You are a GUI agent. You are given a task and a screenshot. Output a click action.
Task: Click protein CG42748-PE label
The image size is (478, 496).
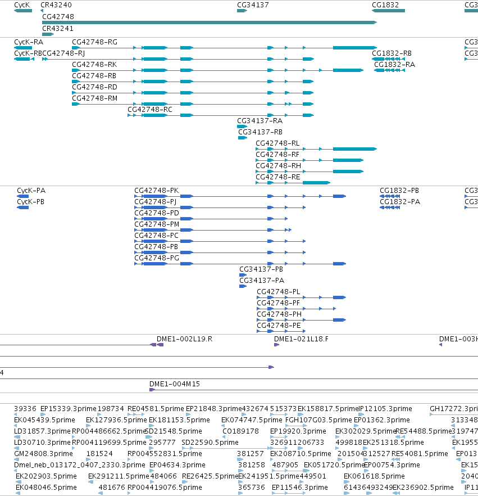(279, 326)
